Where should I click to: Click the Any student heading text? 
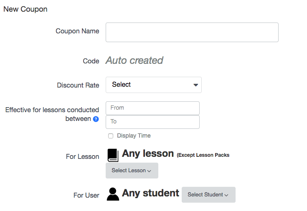150,193
